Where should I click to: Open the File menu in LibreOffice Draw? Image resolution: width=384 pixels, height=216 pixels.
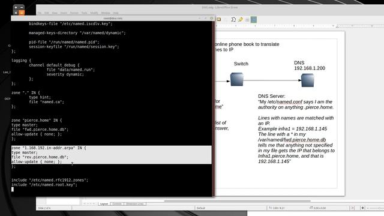click(x=40, y=13)
